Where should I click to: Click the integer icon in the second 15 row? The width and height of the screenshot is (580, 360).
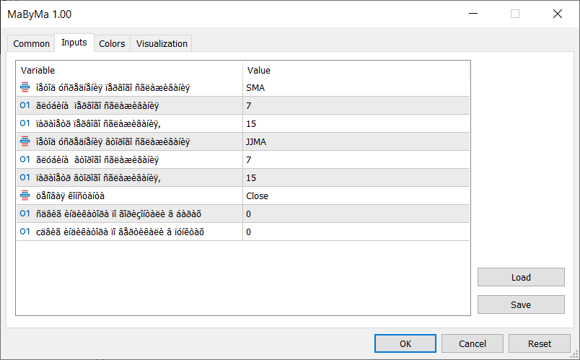(x=25, y=177)
